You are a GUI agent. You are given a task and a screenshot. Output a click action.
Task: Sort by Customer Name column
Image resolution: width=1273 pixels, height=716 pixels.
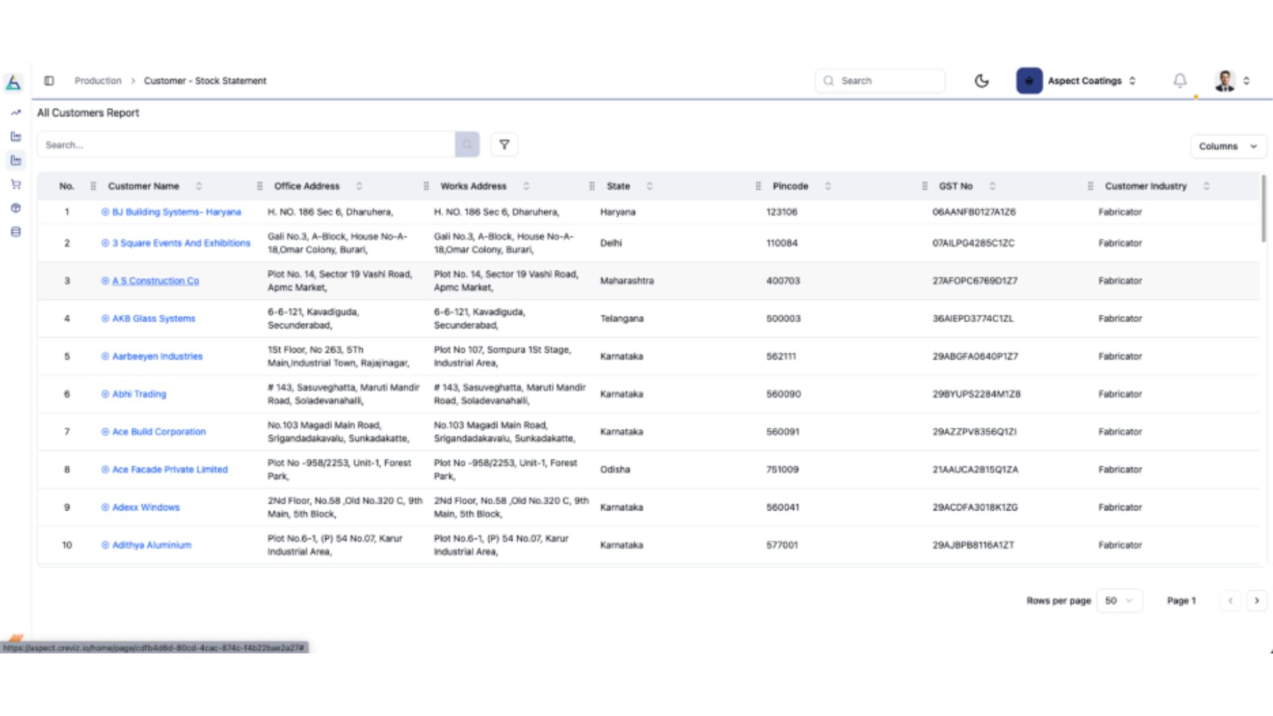pos(198,186)
